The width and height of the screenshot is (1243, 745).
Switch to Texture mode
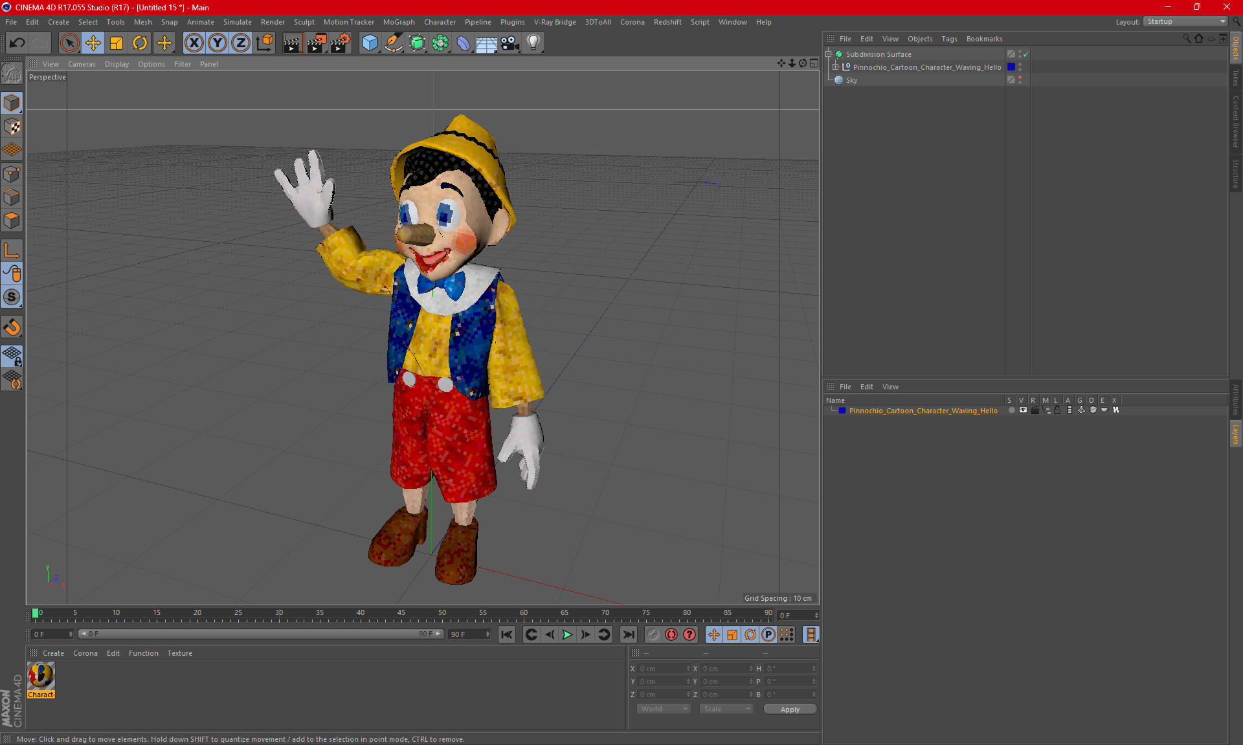click(x=12, y=126)
